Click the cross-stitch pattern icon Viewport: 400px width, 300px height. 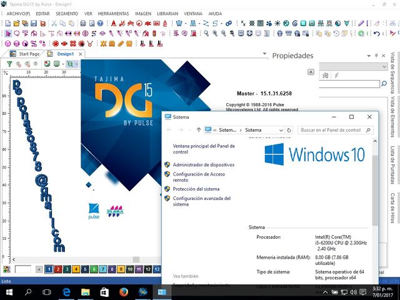point(252,24)
